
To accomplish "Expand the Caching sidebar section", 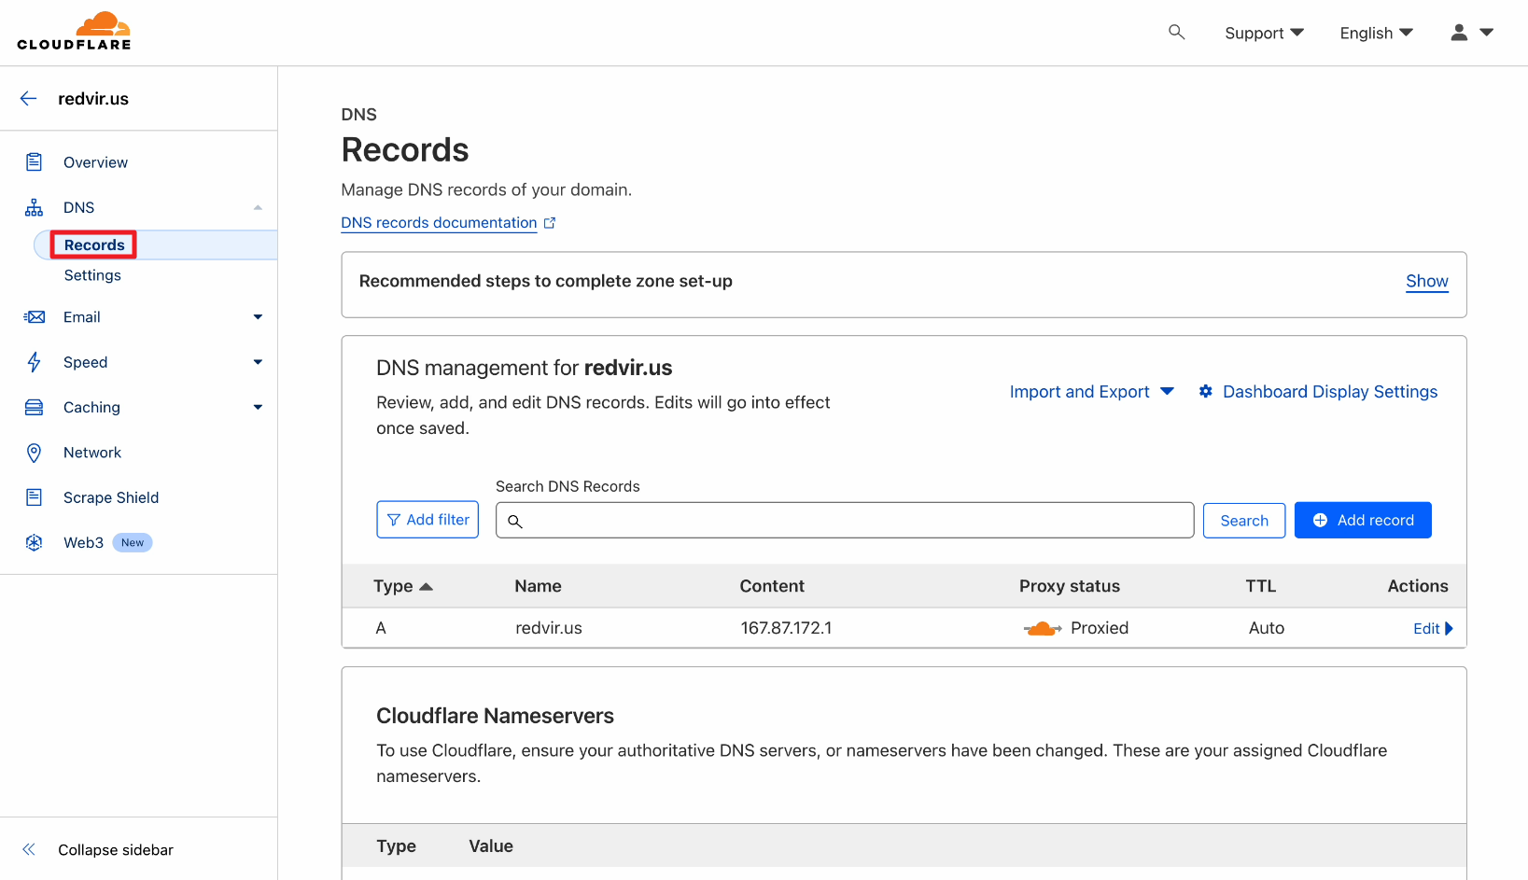I will pyautogui.click(x=258, y=408).
